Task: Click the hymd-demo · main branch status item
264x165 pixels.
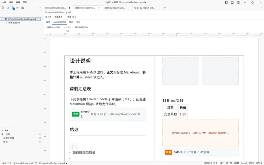Action: [x=25, y=163]
